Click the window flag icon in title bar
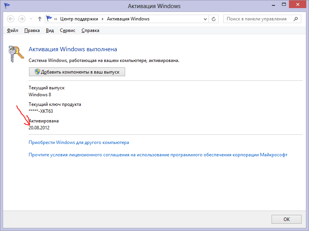The height and width of the screenshot is (231, 309). (x=7, y=5)
